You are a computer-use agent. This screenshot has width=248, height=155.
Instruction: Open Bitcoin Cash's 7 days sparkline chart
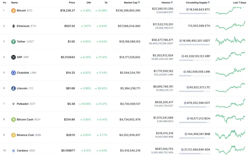tap(230, 119)
